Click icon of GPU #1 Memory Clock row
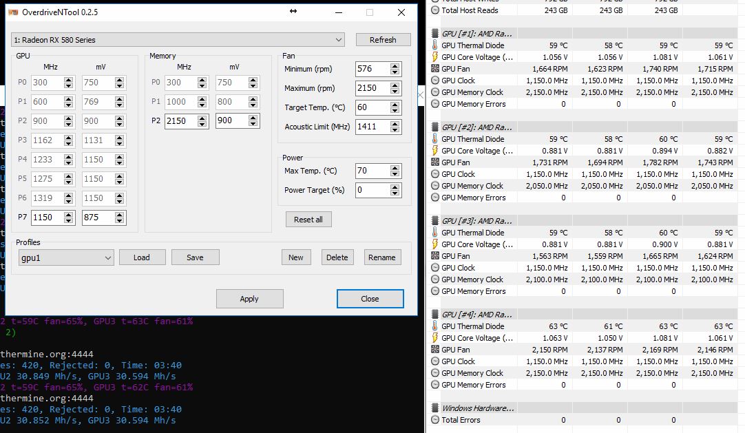The image size is (745, 433). (434, 92)
